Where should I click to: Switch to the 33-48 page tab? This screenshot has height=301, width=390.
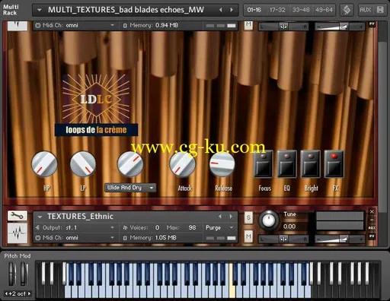point(301,10)
